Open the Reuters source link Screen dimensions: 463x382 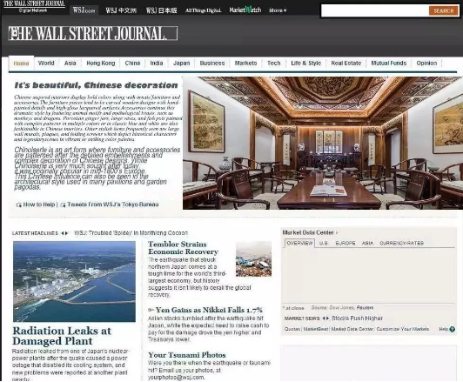[x=365, y=308]
